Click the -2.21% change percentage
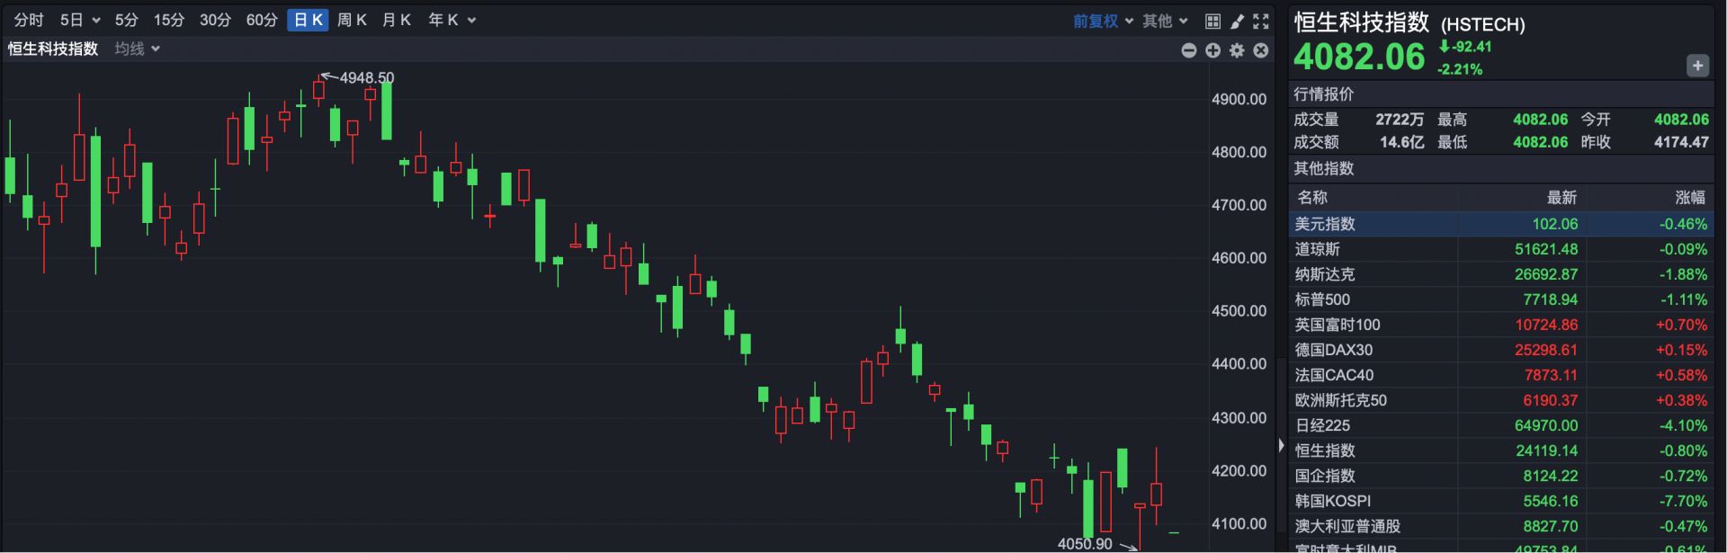 point(1460,69)
